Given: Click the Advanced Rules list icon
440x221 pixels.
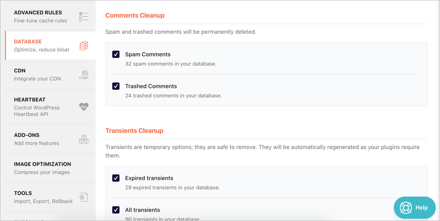Looking at the screenshot, I should 84,17.
